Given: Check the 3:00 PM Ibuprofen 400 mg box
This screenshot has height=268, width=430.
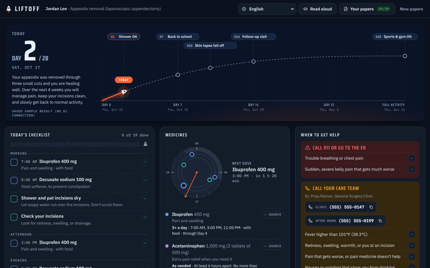Looking at the screenshot, I should 14,243.
